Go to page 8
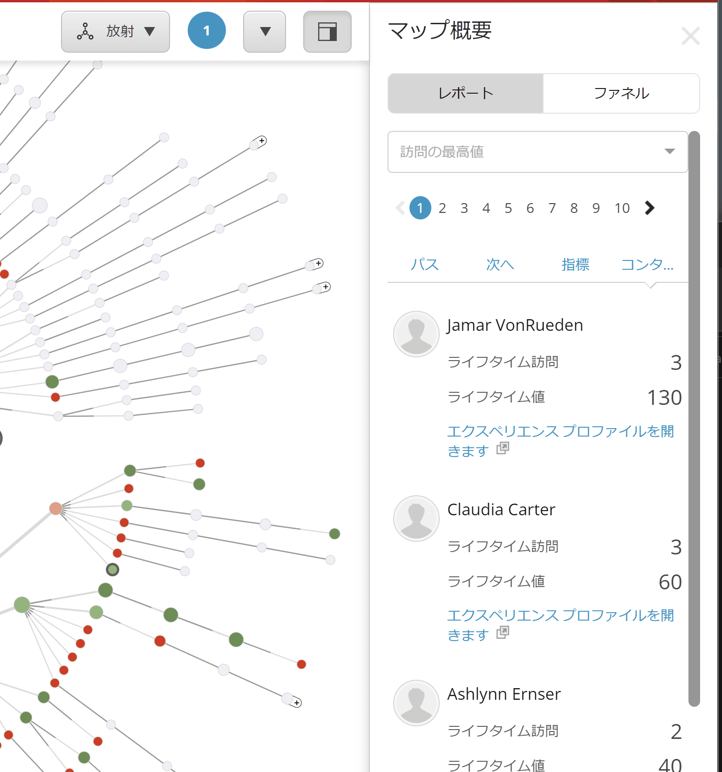Screen dimensions: 722x772 (x=574, y=208)
